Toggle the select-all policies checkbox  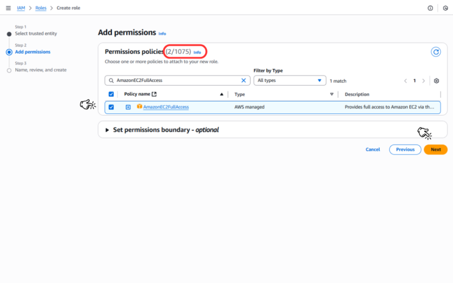(111, 94)
